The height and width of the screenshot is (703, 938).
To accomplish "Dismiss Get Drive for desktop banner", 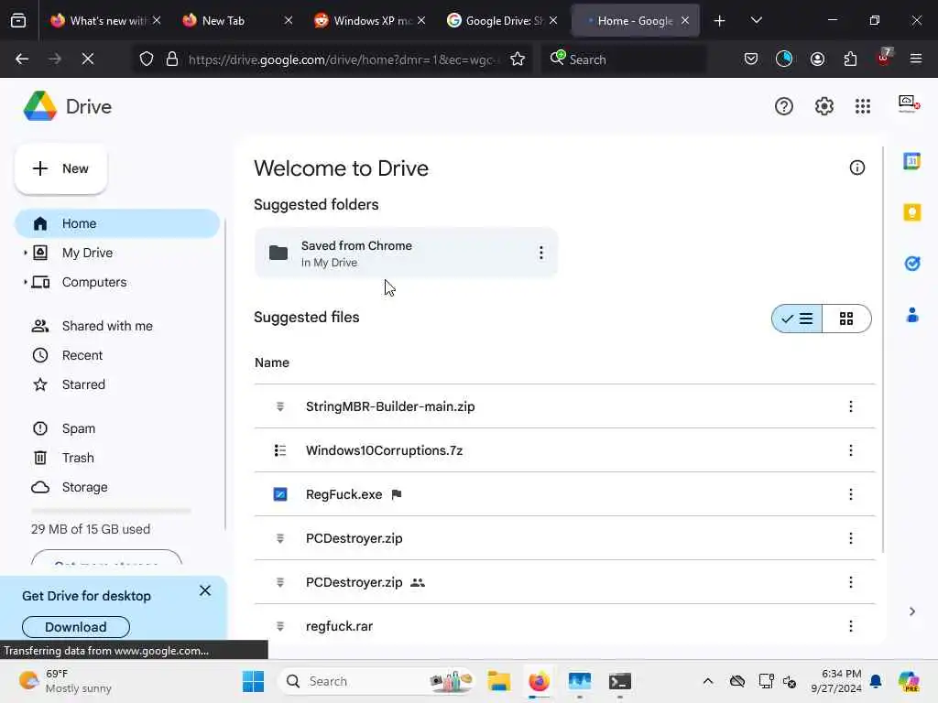I will point(205,591).
